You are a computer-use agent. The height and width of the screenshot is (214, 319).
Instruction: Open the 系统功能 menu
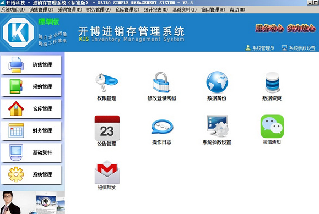pos(13,9)
